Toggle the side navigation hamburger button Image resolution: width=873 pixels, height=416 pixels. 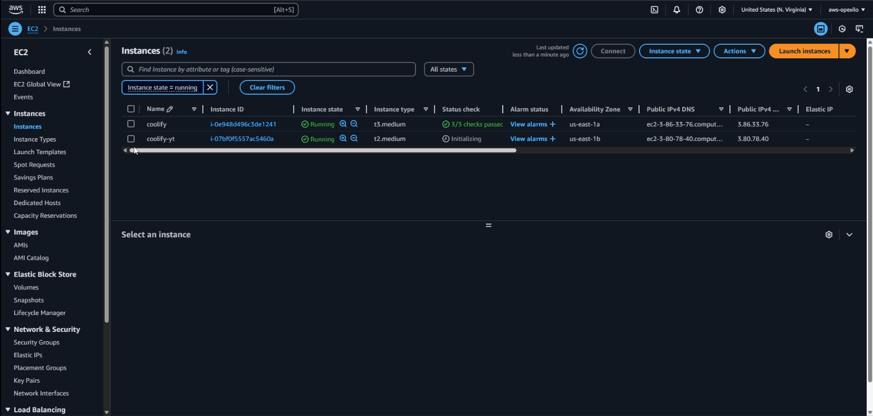click(x=15, y=29)
